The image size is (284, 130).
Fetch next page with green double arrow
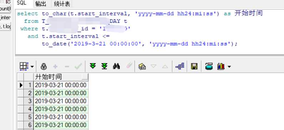tap(93, 66)
